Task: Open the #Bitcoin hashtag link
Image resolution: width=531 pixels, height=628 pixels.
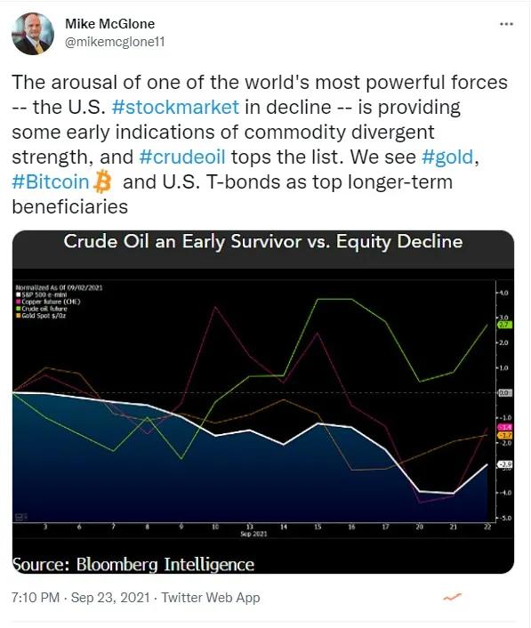Action: pos(51,182)
